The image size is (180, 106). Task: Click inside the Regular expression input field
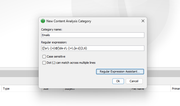pos(93,48)
